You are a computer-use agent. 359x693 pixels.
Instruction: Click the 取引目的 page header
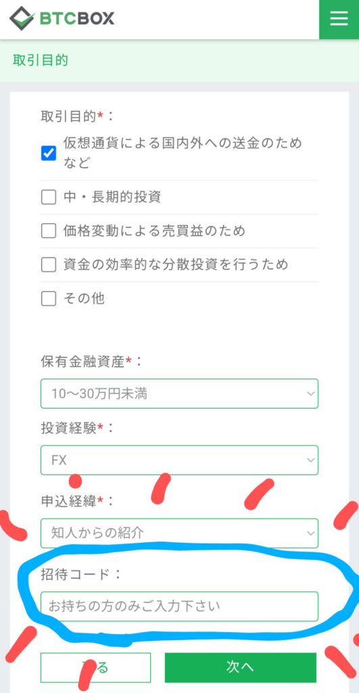[40, 60]
